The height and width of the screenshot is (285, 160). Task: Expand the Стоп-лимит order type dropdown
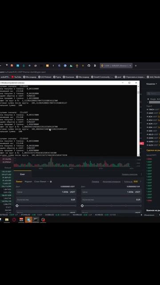click(41, 182)
